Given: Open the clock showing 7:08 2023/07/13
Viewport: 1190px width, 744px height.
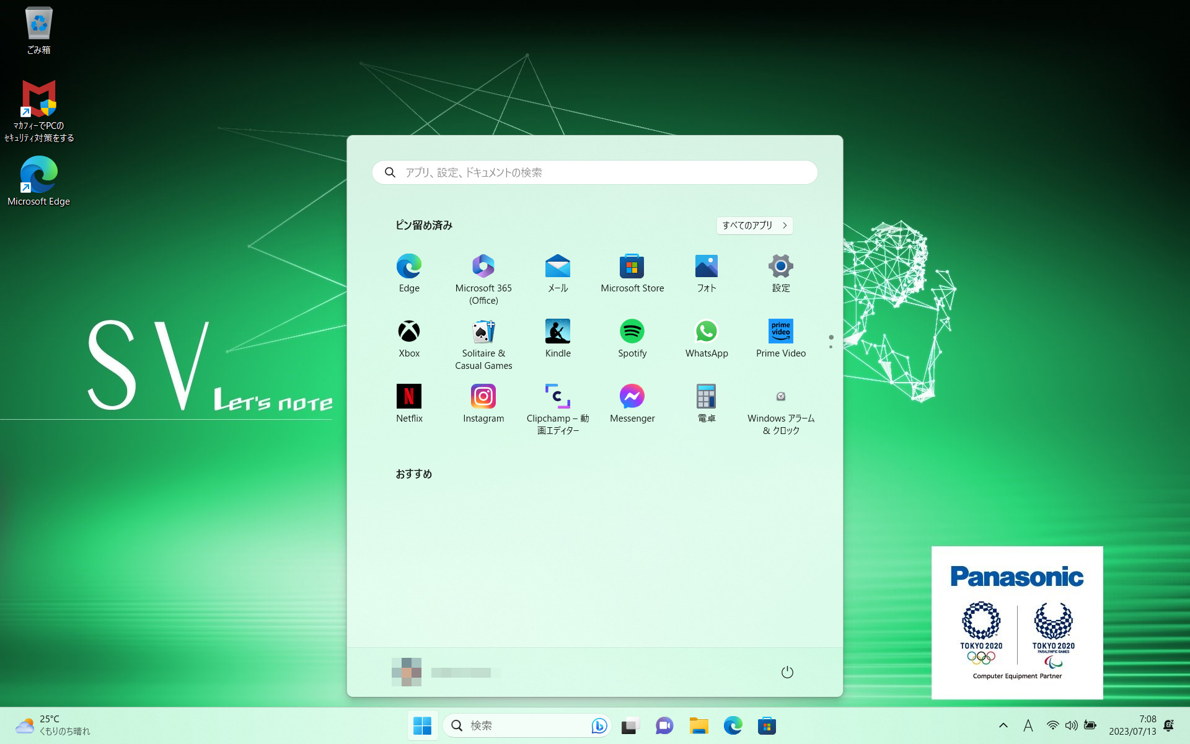Looking at the screenshot, I should (x=1132, y=725).
